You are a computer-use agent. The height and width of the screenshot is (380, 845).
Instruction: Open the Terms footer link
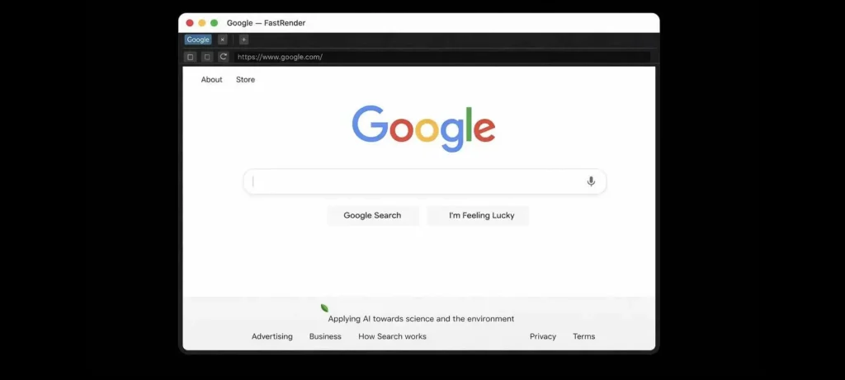(x=584, y=336)
